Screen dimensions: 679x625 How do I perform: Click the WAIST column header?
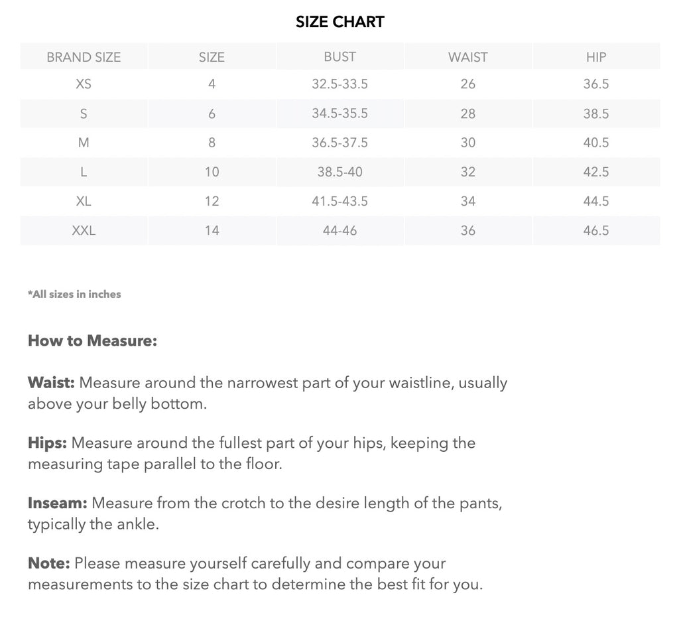point(467,57)
